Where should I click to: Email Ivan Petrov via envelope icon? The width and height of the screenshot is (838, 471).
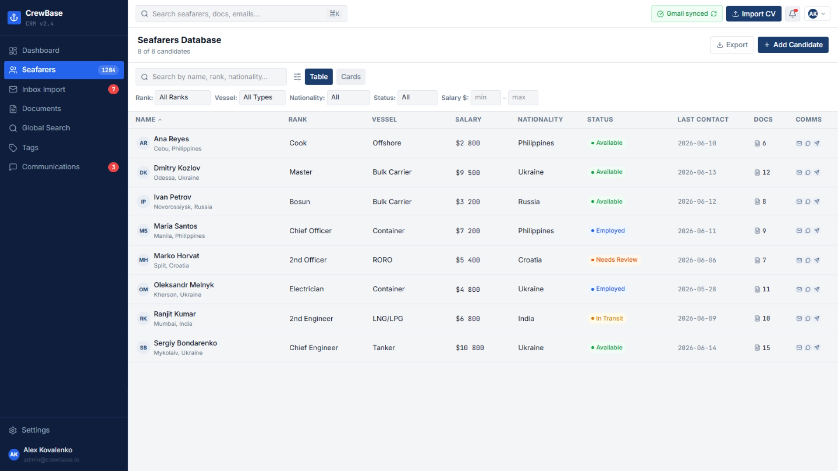click(799, 201)
